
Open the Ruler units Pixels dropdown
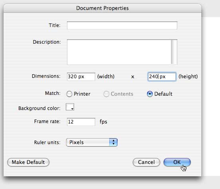pos(92,143)
